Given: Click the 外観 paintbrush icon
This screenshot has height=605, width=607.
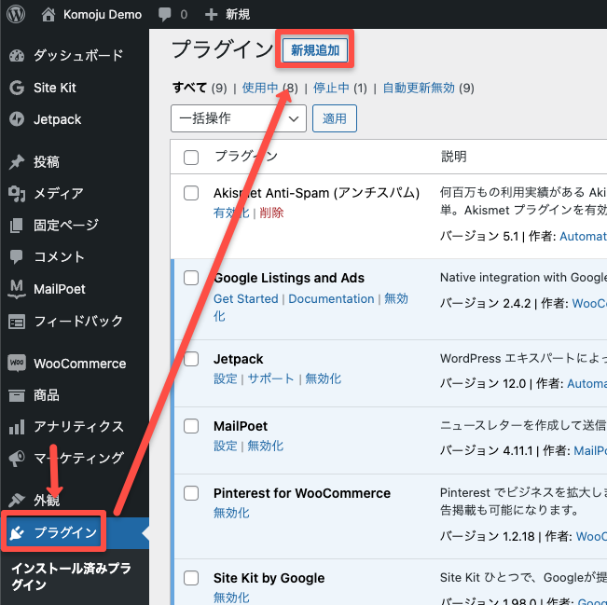Looking at the screenshot, I should coord(17,500).
